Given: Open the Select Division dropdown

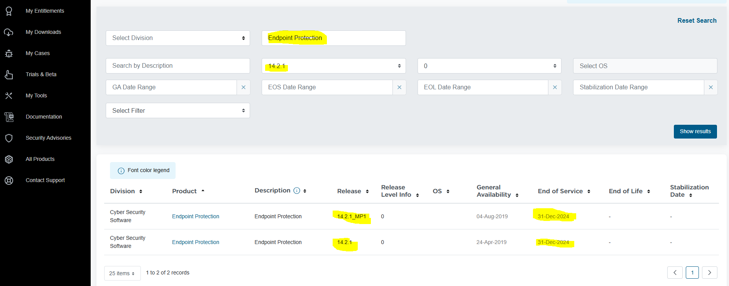Looking at the screenshot, I should point(178,38).
